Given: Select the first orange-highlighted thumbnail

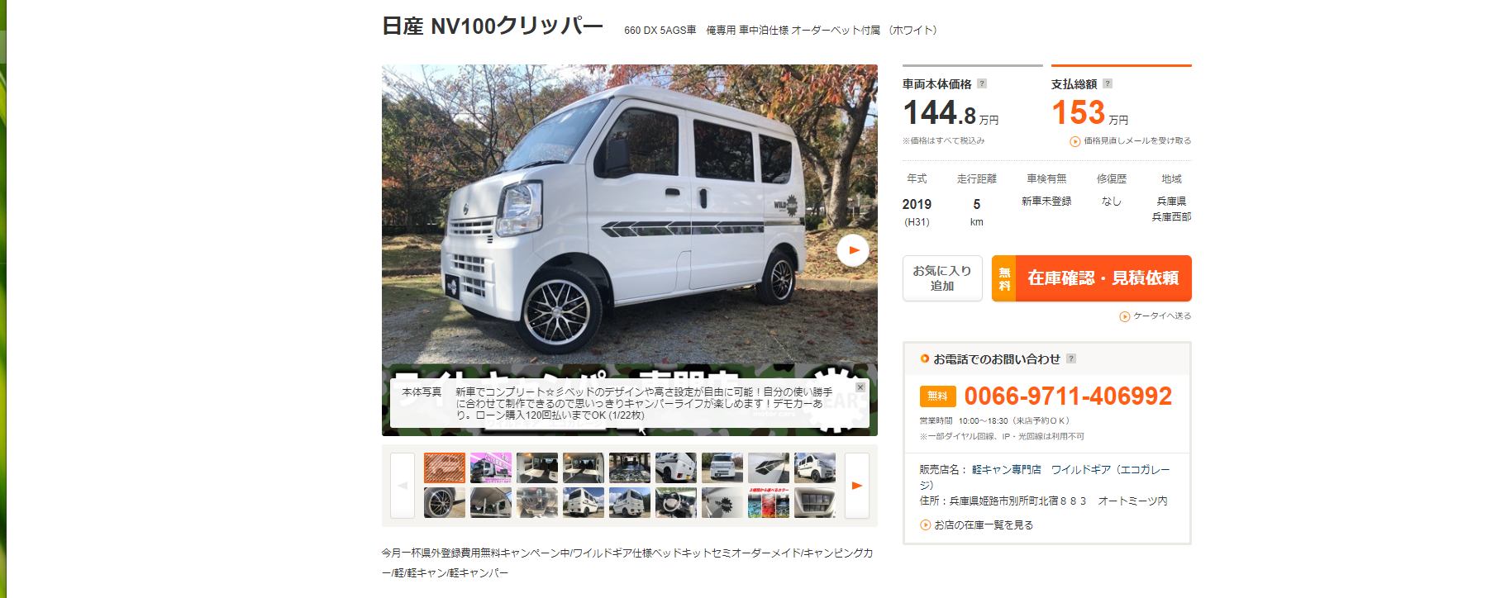Looking at the screenshot, I should pos(445,467).
